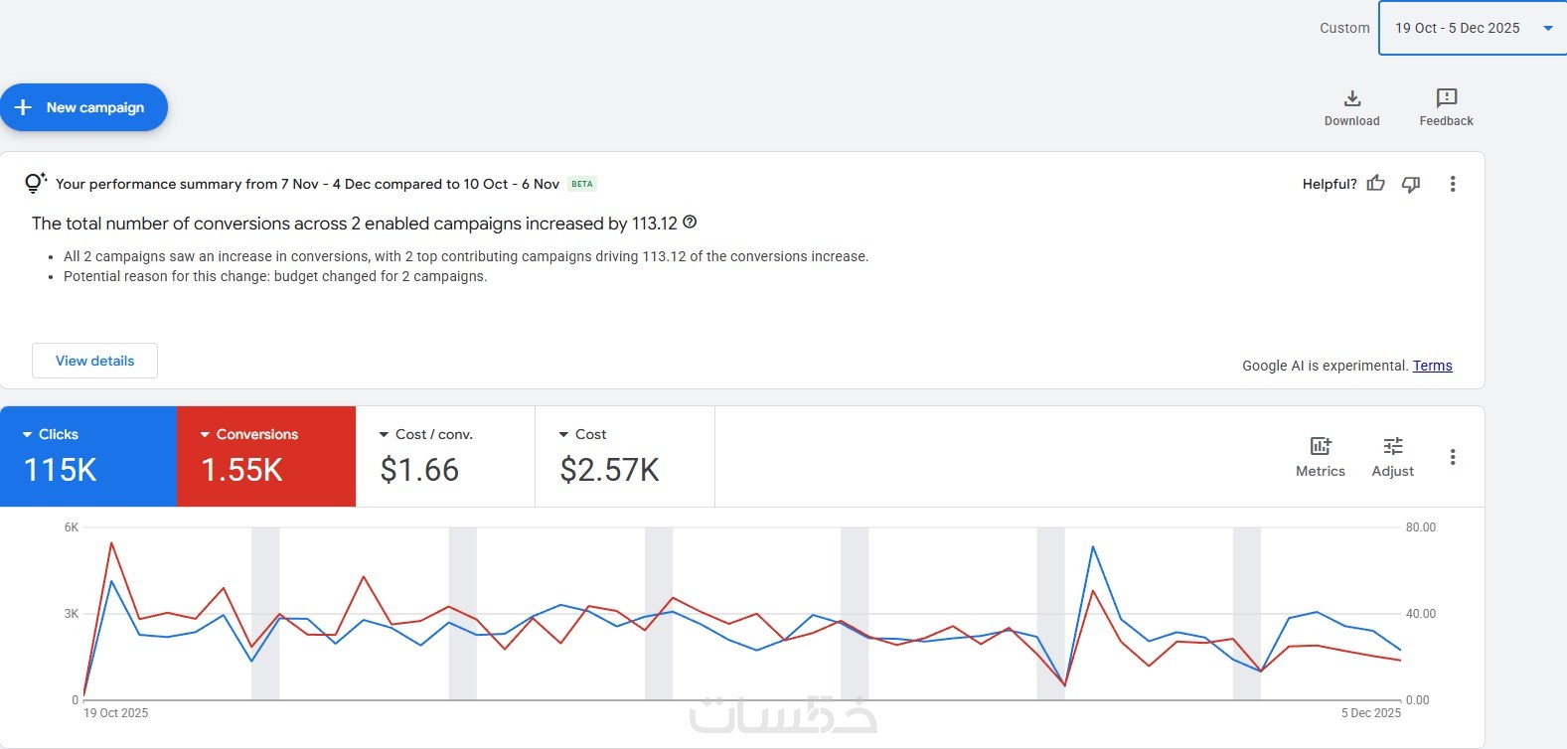This screenshot has height=749, width=1567.
Task: Open the Cost / conv. metric dropdown
Action: [385, 435]
